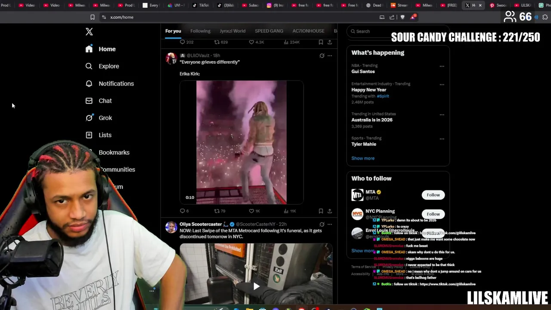551x310 pixels.
Task: Click Grok icon on Scootercaster post
Action: click(x=322, y=224)
